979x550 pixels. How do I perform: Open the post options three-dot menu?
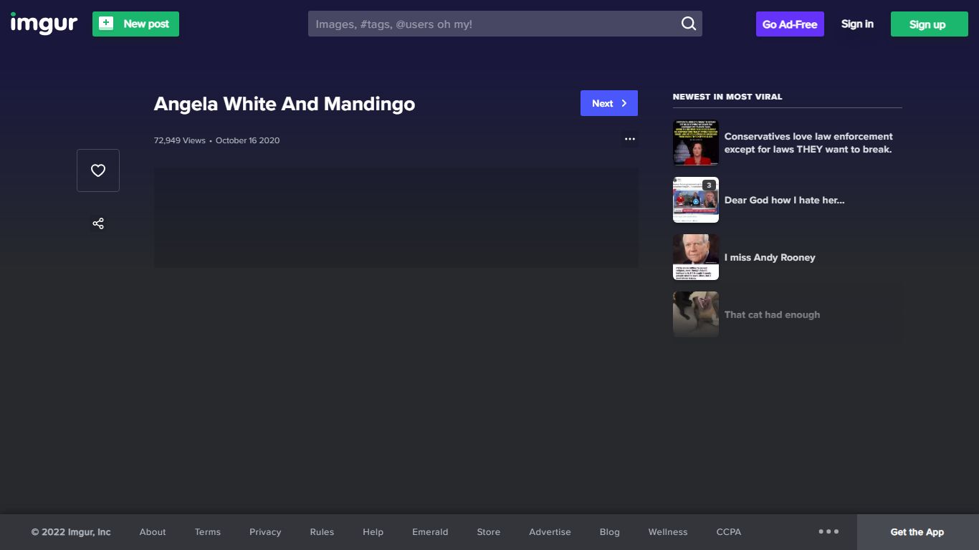(630, 139)
